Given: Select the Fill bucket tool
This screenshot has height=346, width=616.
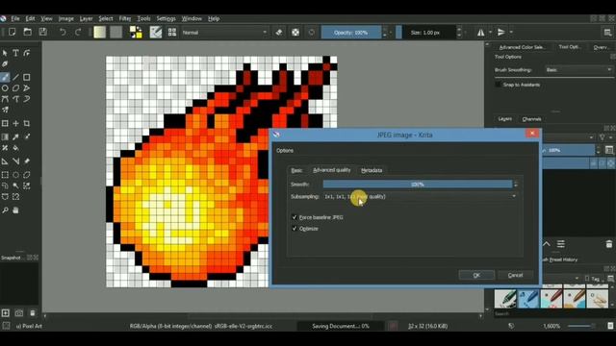Looking at the screenshot, I should pyautogui.click(x=15, y=148).
